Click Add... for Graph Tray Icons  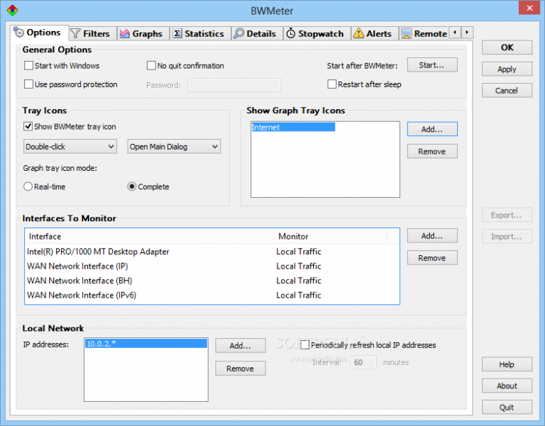coord(432,129)
